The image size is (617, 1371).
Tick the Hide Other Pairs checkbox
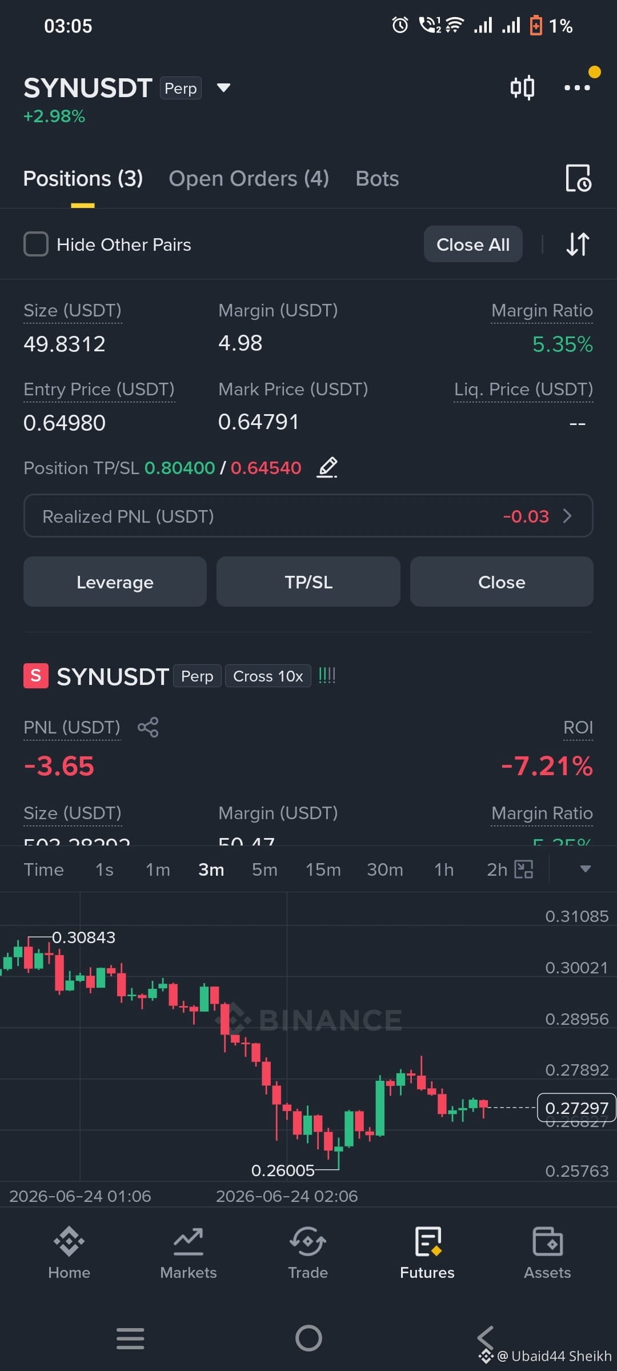(36, 244)
